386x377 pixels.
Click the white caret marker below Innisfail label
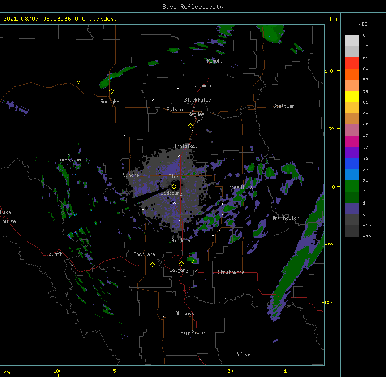(x=179, y=156)
